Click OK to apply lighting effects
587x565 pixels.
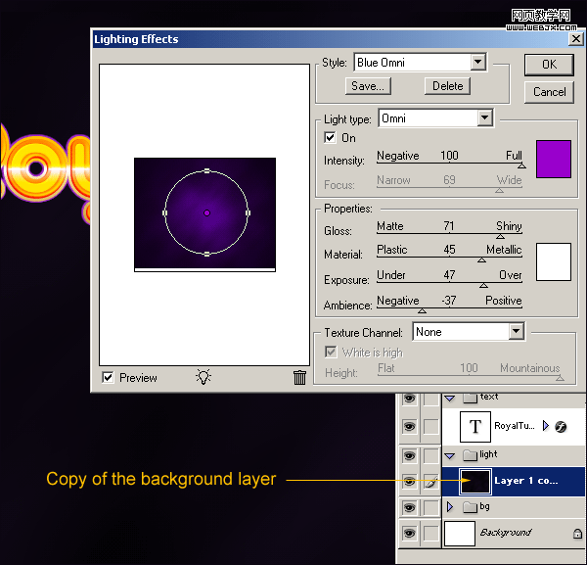(x=549, y=65)
